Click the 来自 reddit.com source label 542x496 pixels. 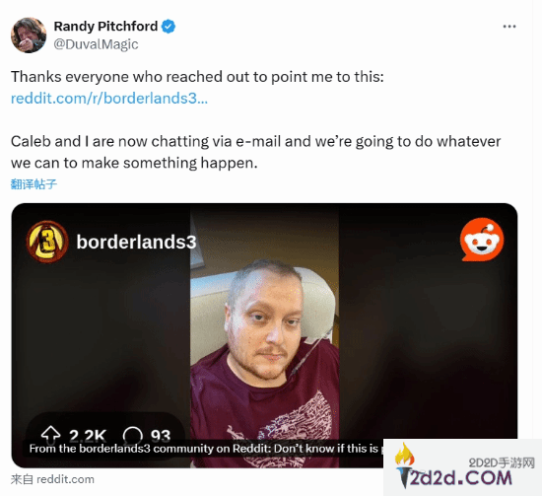coord(52,479)
